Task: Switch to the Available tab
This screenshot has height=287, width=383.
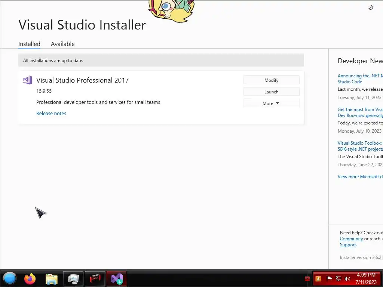Action: coord(62,44)
